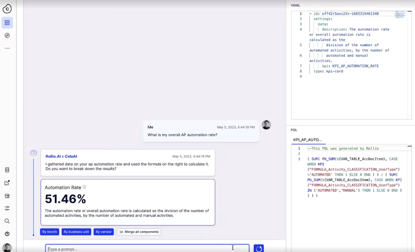Click the user avatar next to Me message
The image size is (415, 252).
[266, 125]
